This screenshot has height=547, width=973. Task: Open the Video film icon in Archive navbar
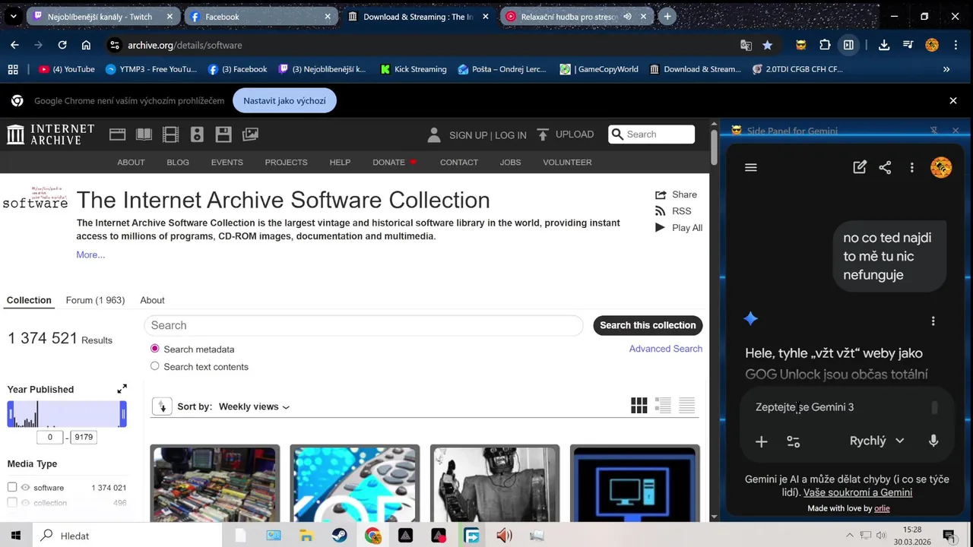[x=170, y=134]
